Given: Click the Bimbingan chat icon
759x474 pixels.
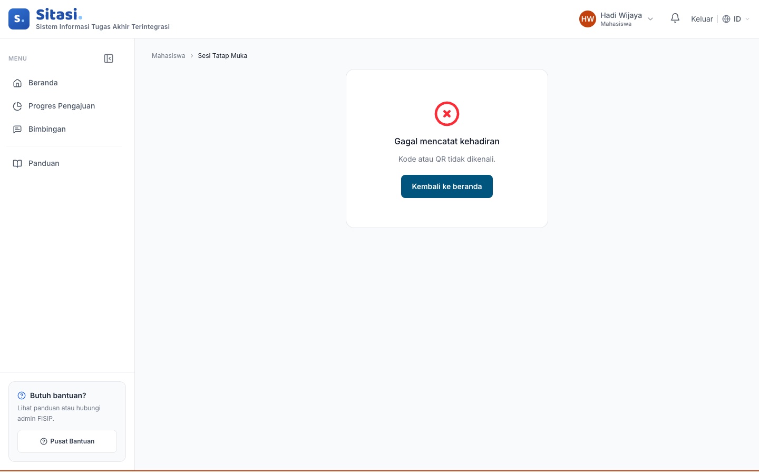Looking at the screenshot, I should point(17,130).
